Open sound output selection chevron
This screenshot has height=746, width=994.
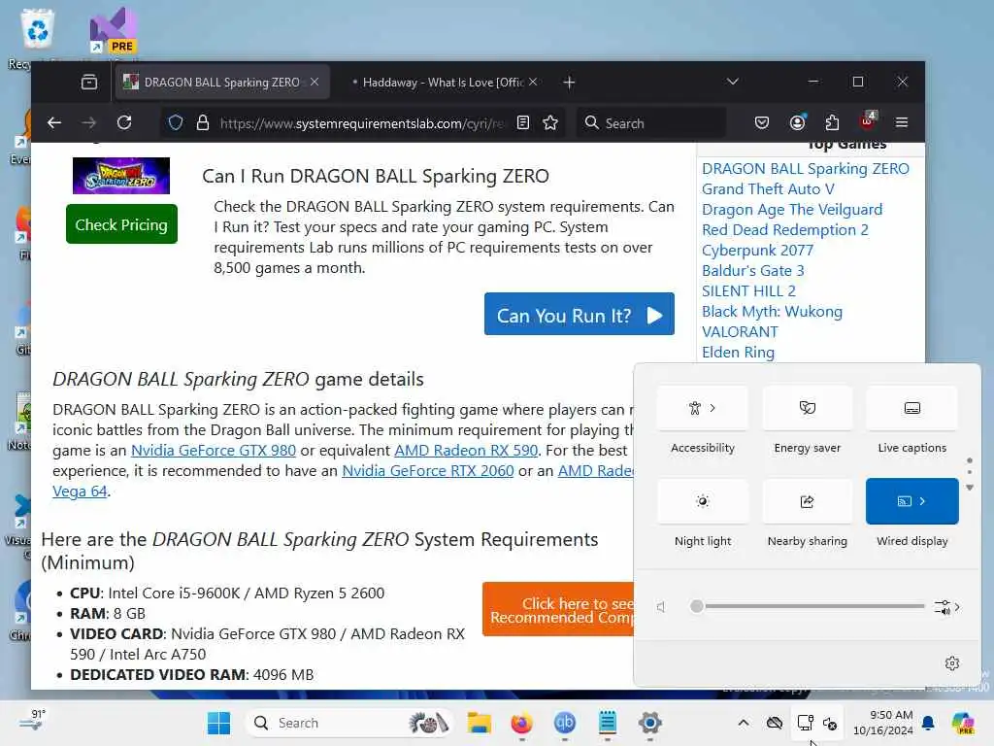[x=947, y=607]
